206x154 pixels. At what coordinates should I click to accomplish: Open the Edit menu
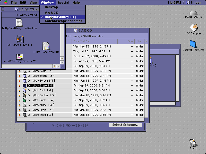tap(23, 3)
